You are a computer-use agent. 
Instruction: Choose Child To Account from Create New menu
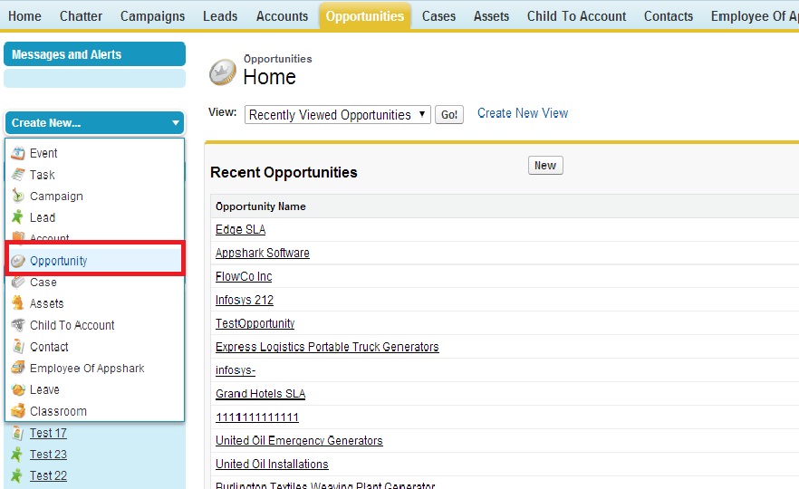coord(72,325)
